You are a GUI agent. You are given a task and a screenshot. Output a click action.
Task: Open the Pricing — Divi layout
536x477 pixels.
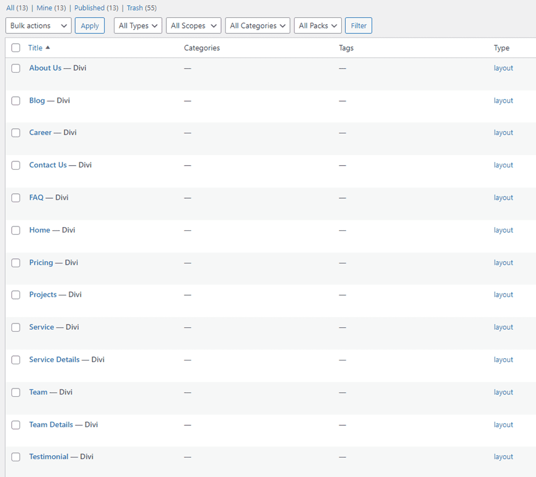coord(41,262)
